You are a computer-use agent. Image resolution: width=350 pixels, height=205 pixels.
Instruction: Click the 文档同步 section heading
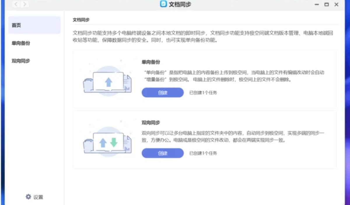81,20
